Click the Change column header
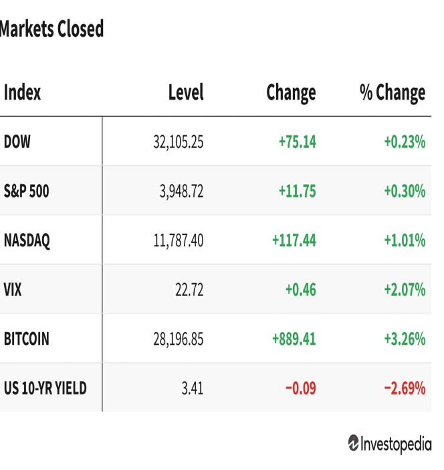This screenshot has width=444, height=470. pyautogui.click(x=291, y=93)
